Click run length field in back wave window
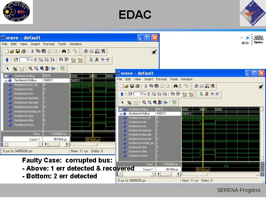Image resolution: width=266 pixels, height=199 pixels. point(27,60)
